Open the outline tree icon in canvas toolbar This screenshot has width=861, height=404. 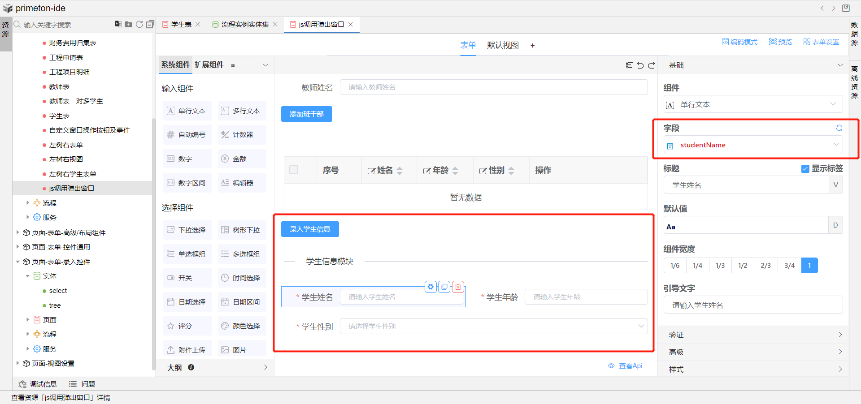point(629,65)
